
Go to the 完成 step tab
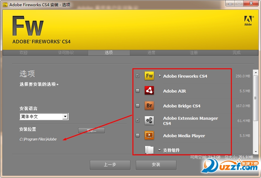pyautogui.click(x=236, y=52)
